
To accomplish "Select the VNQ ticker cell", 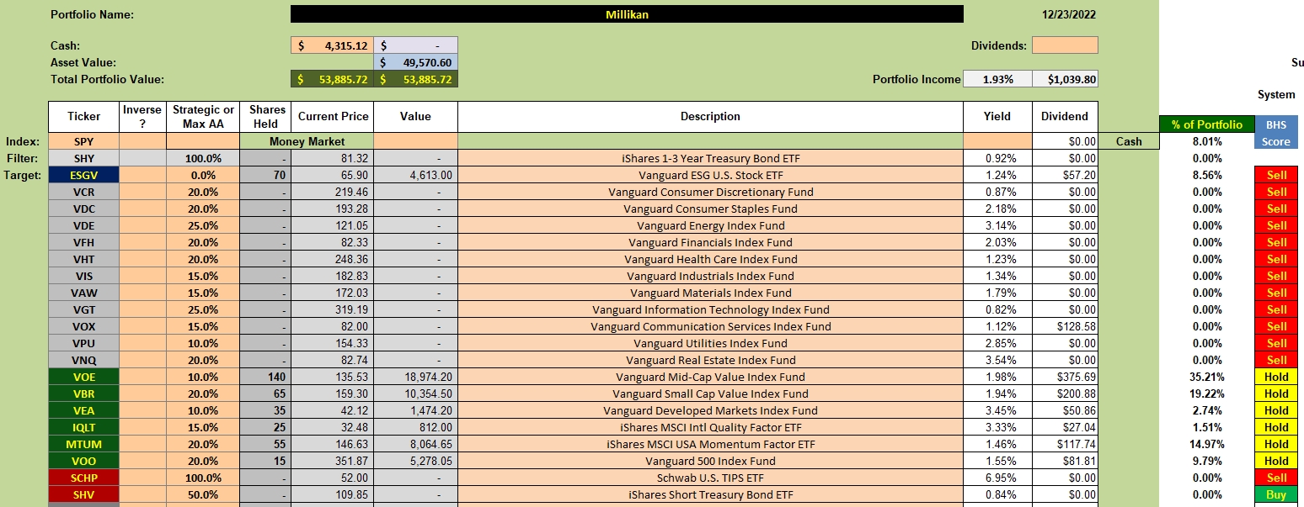I will click(x=83, y=360).
